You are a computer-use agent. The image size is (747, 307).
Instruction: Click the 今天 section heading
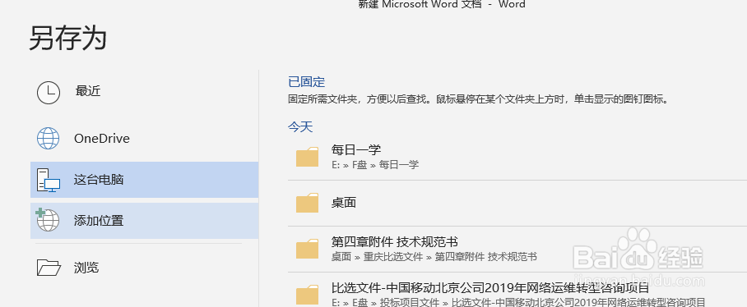pyautogui.click(x=300, y=127)
